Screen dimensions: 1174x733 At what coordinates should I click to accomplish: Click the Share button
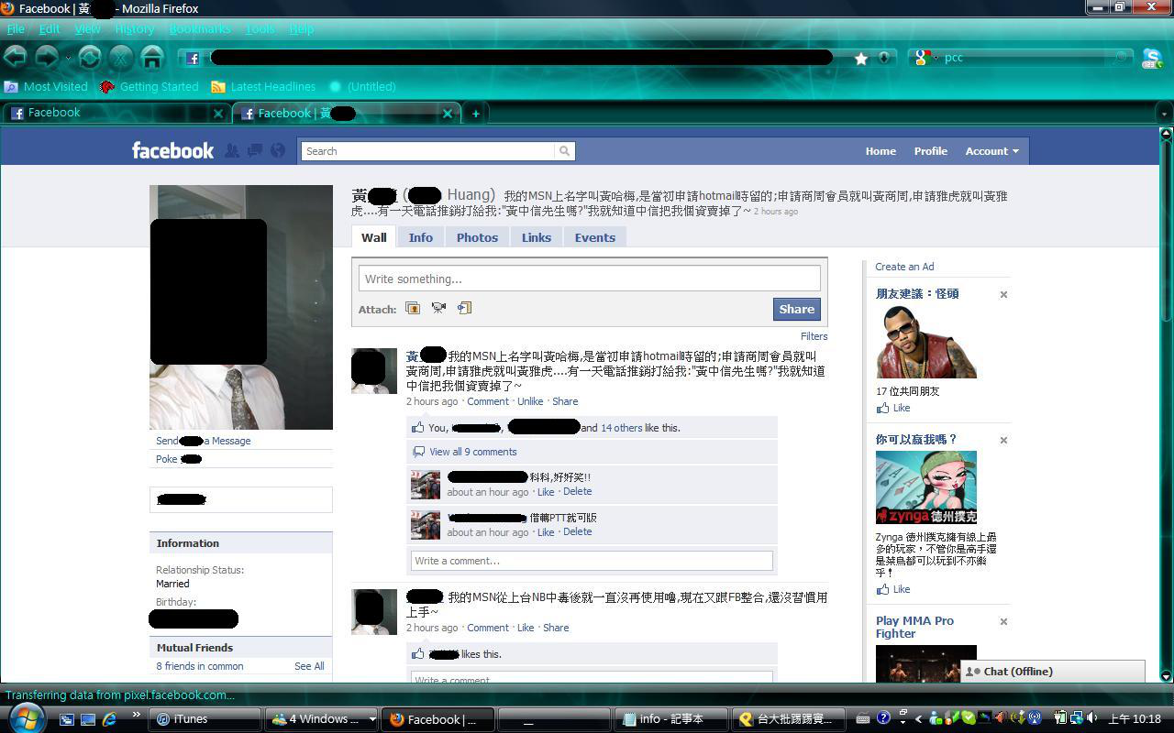point(796,309)
